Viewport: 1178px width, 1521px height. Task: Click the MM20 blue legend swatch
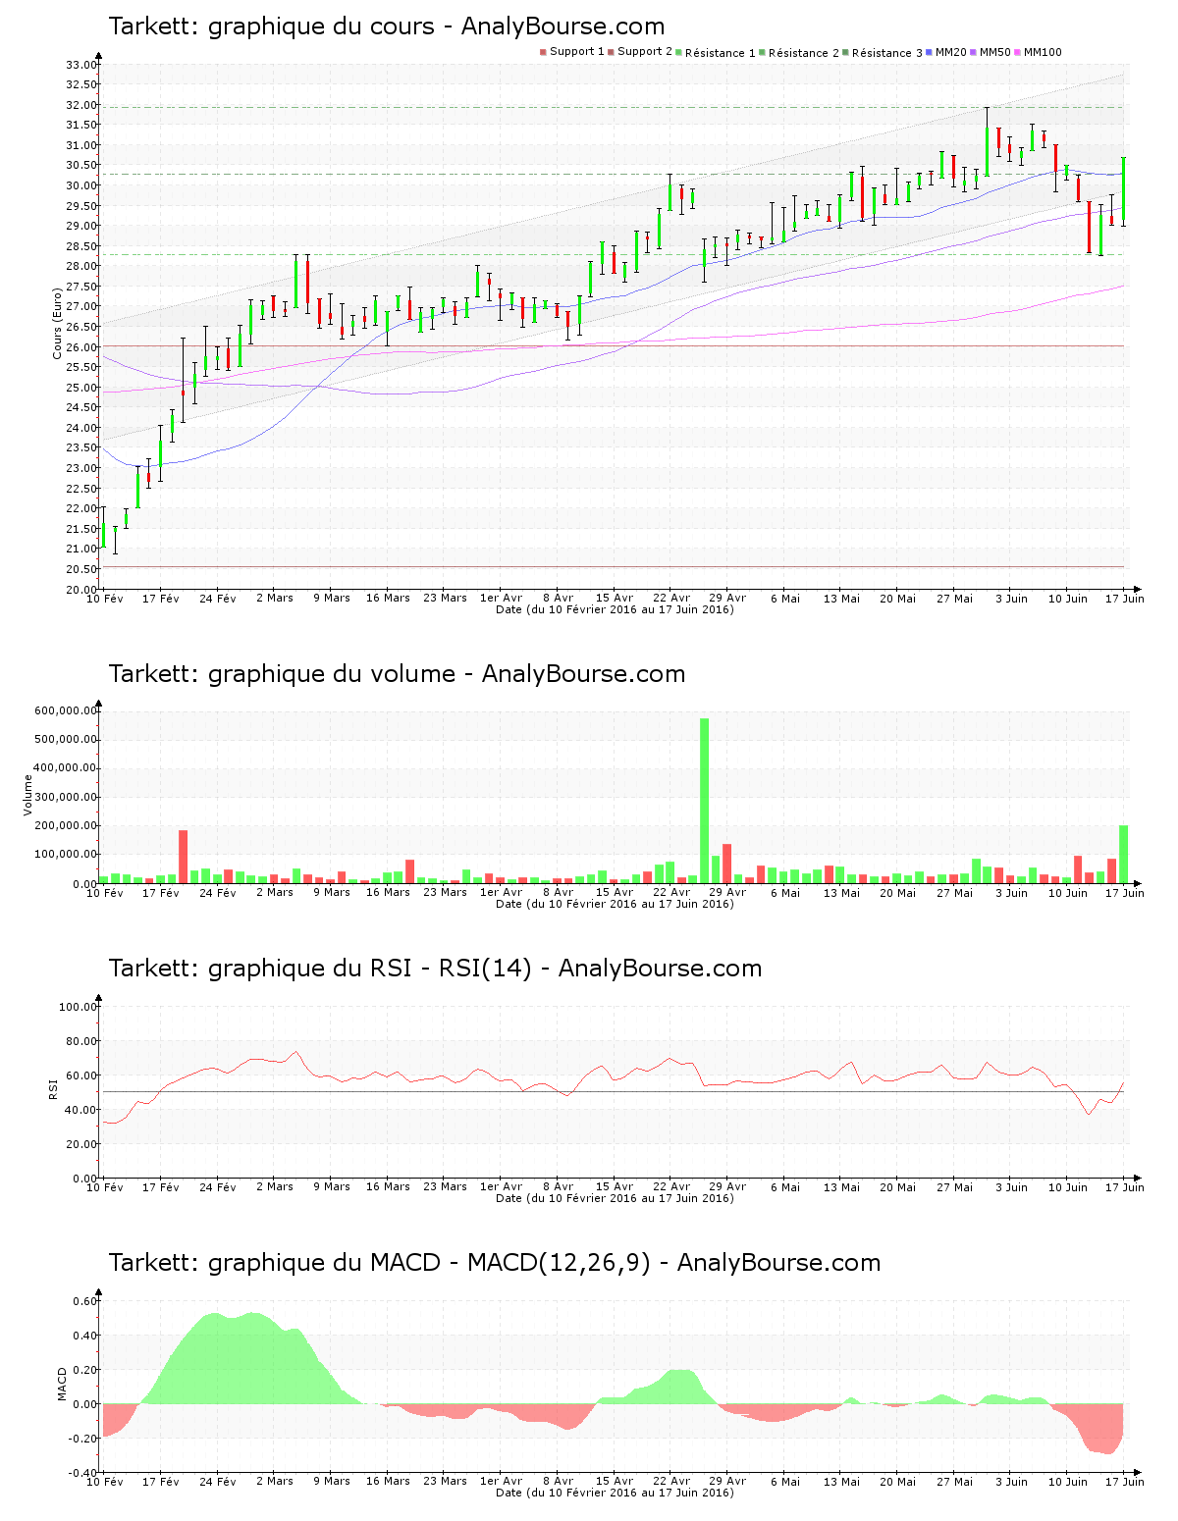[x=929, y=52]
